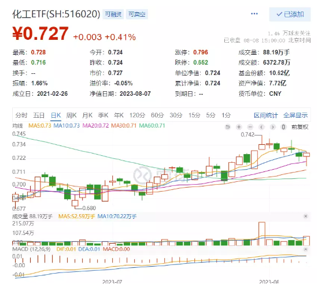Select the 季K chart tab
The image size is (318, 284).
[103, 115]
